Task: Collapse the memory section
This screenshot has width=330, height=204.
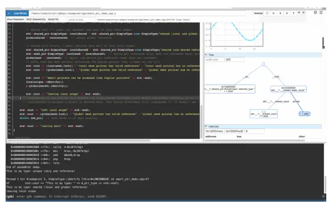Action: click(x=263, y=127)
